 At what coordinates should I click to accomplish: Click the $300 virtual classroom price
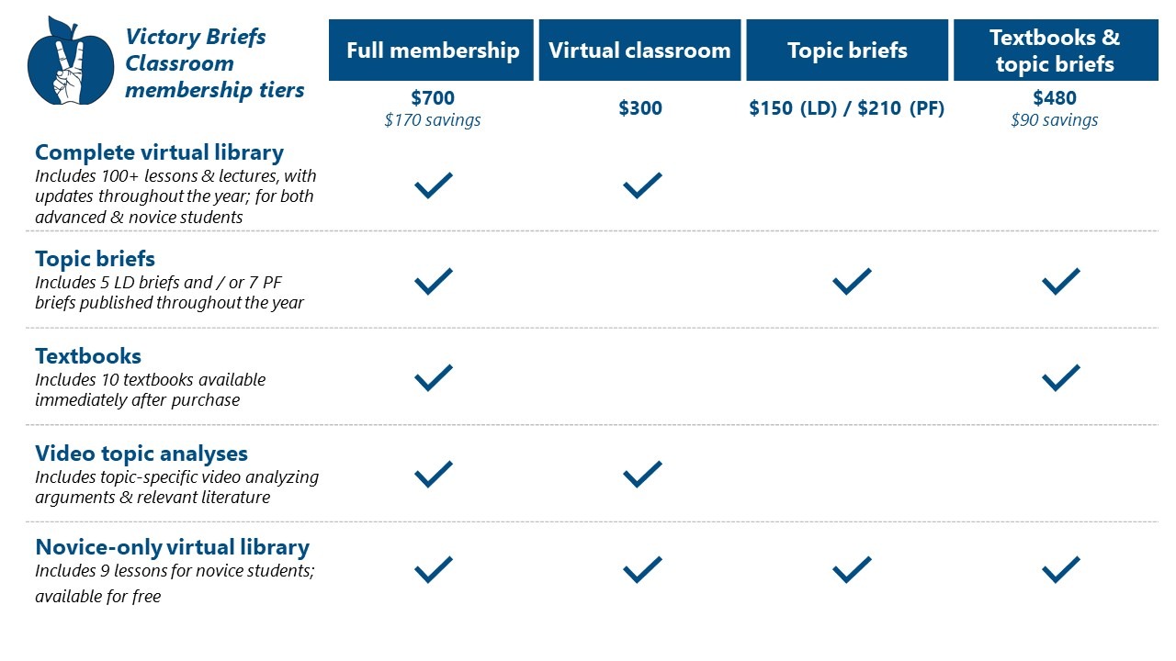[x=640, y=108]
